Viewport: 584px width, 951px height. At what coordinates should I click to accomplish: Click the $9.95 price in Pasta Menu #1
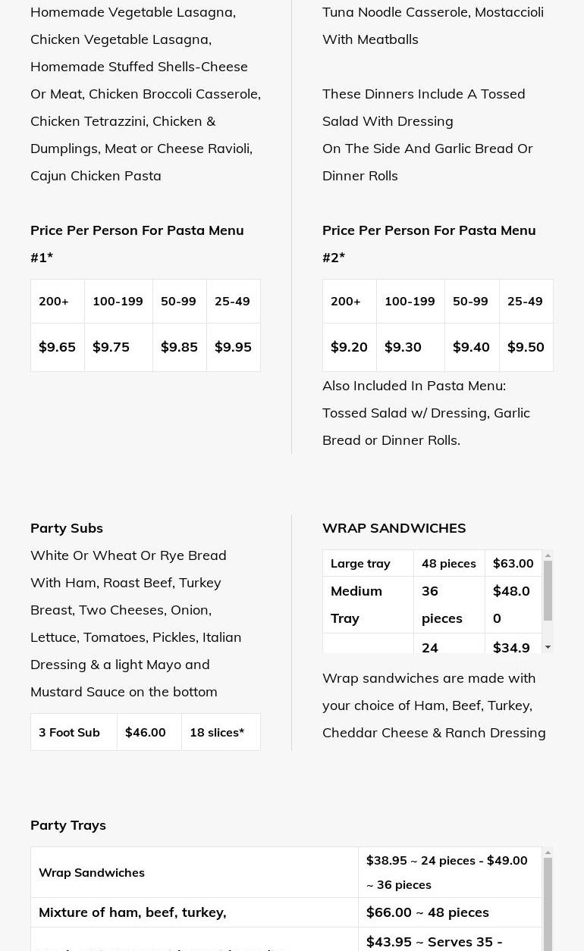tap(233, 347)
